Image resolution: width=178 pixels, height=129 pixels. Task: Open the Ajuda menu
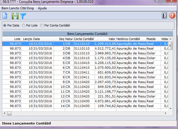click(42, 8)
